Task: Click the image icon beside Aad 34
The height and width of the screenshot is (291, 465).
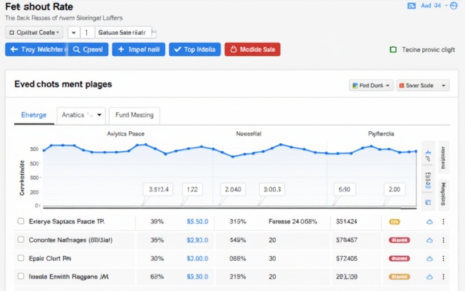Action: [411, 6]
